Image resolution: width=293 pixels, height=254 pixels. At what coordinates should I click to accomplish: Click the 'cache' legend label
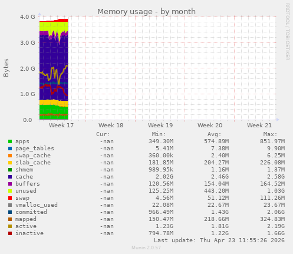click(x=24, y=177)
